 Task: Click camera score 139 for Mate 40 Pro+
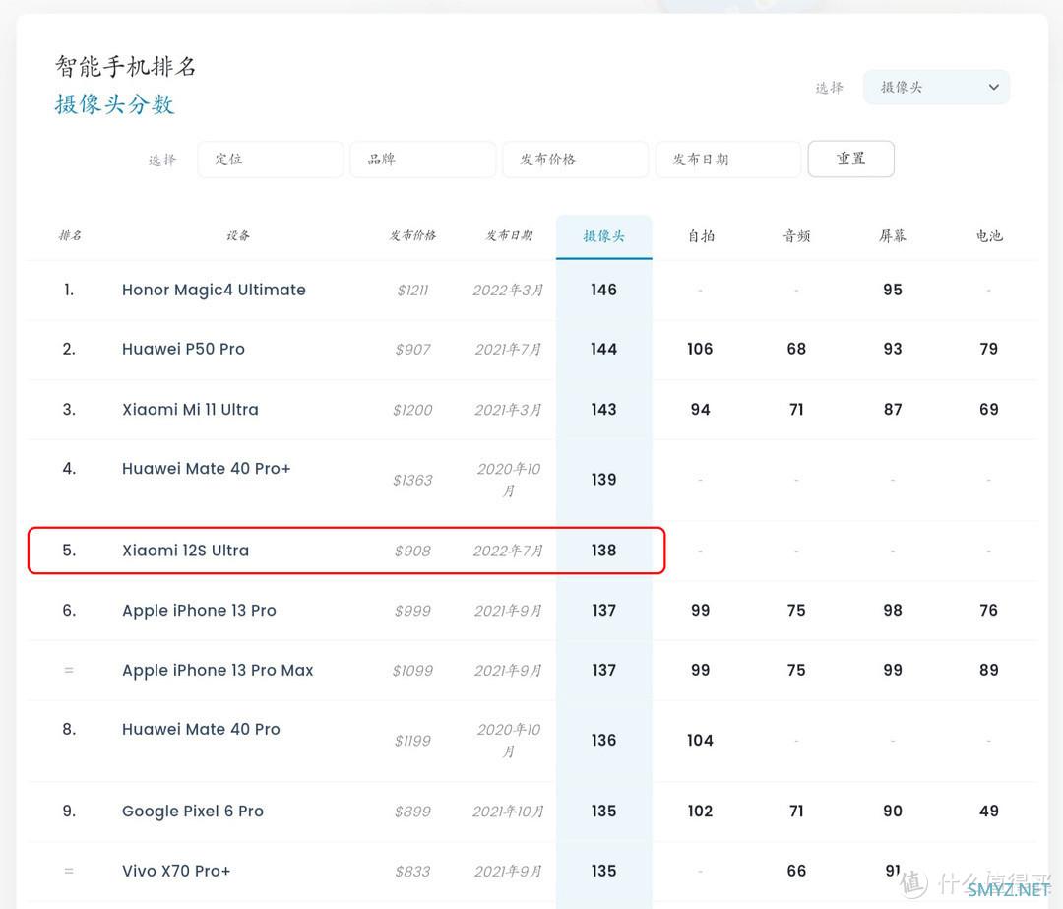pos(604,480)
